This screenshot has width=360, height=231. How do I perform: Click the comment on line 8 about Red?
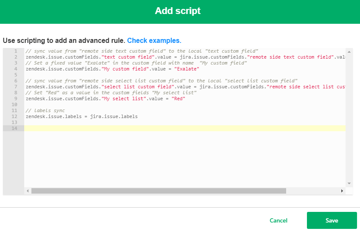[x=111, y=93]
